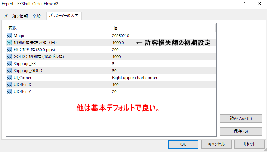Click the UI_Corner row type icon
The image size is (267, 152).
click(x=9, y=77)
